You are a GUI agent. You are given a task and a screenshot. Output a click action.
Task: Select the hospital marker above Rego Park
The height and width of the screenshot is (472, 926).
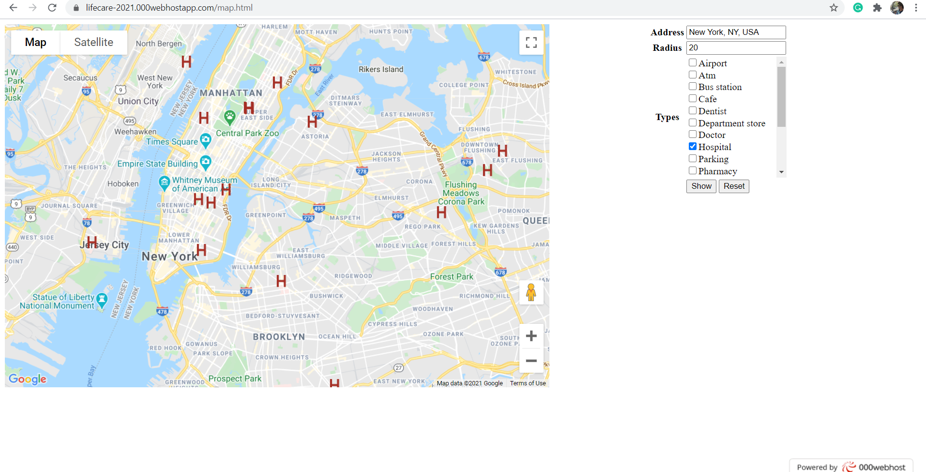click(441, 212)
